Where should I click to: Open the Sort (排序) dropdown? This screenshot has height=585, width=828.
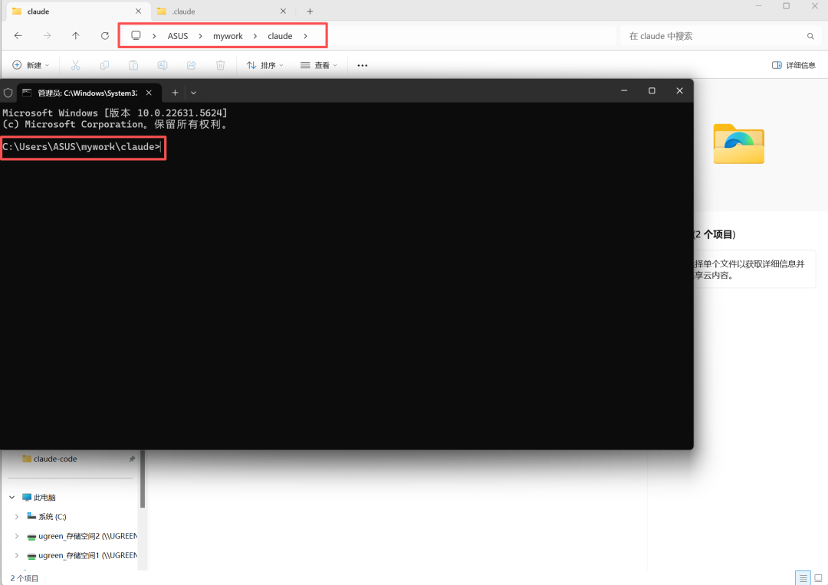[265, 65]
